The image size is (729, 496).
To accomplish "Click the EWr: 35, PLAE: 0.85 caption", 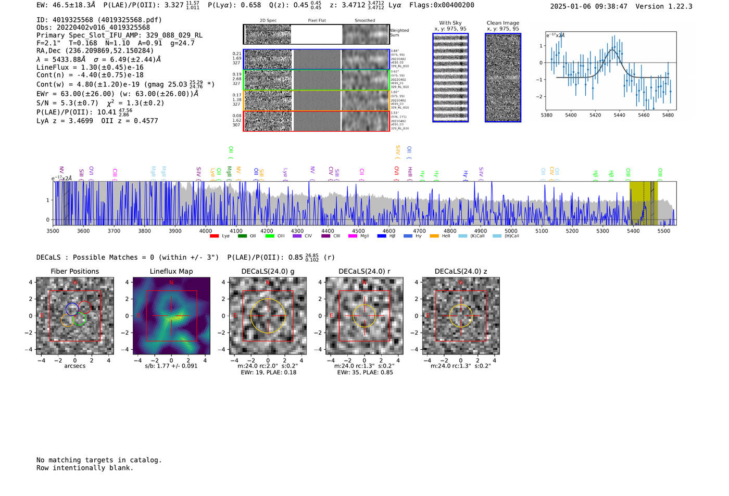I will (364, 373).
